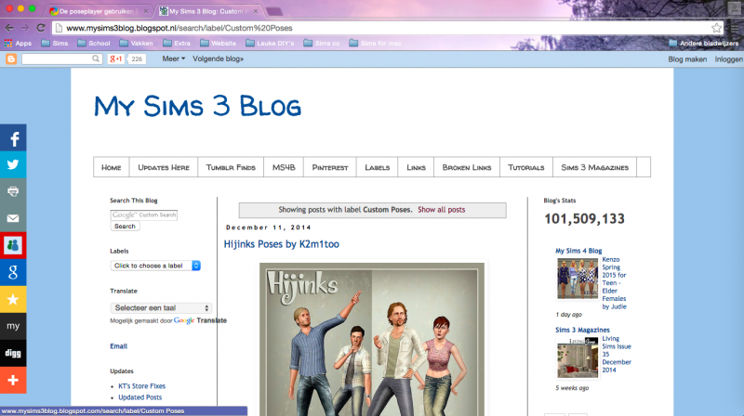
Task: Bookmark page with the star icon
Action: 716,28
